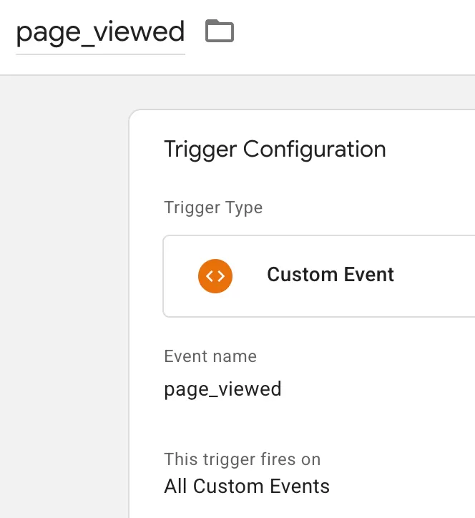Image resolution: width=475 pixels, height=518 pixels.
Task: Click the Event name label
Action: click(x=210, y=356)
